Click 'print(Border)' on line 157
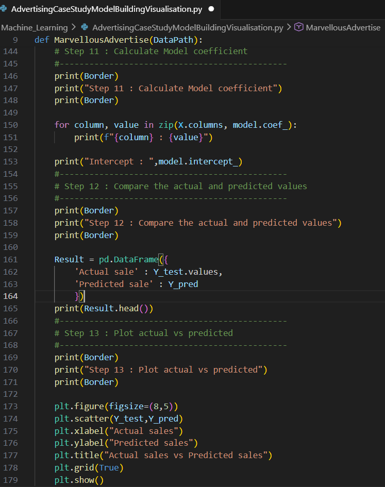The image size is (385, 487). click(87, 211)
